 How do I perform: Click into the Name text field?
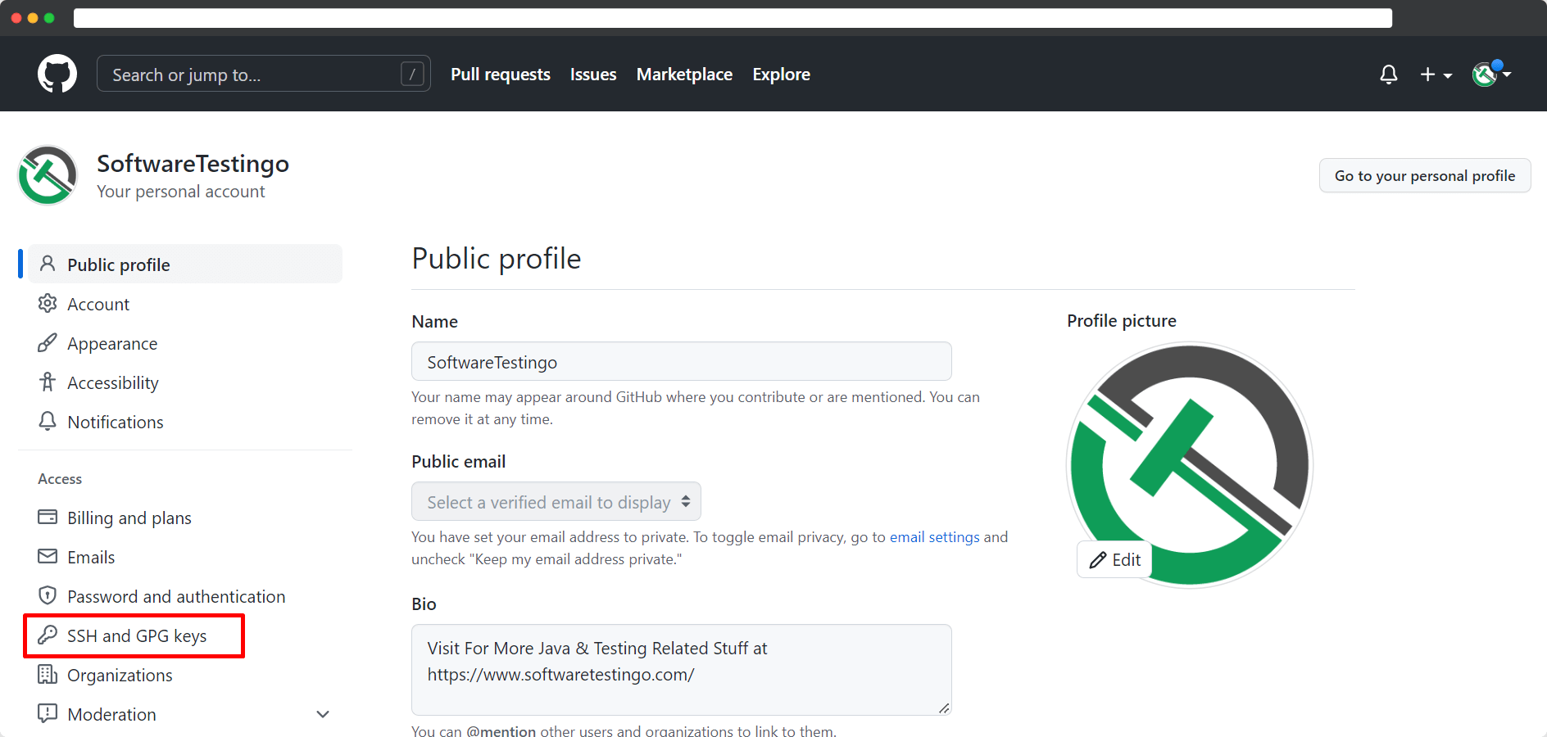pyautogui.click(x=682, y=361)
